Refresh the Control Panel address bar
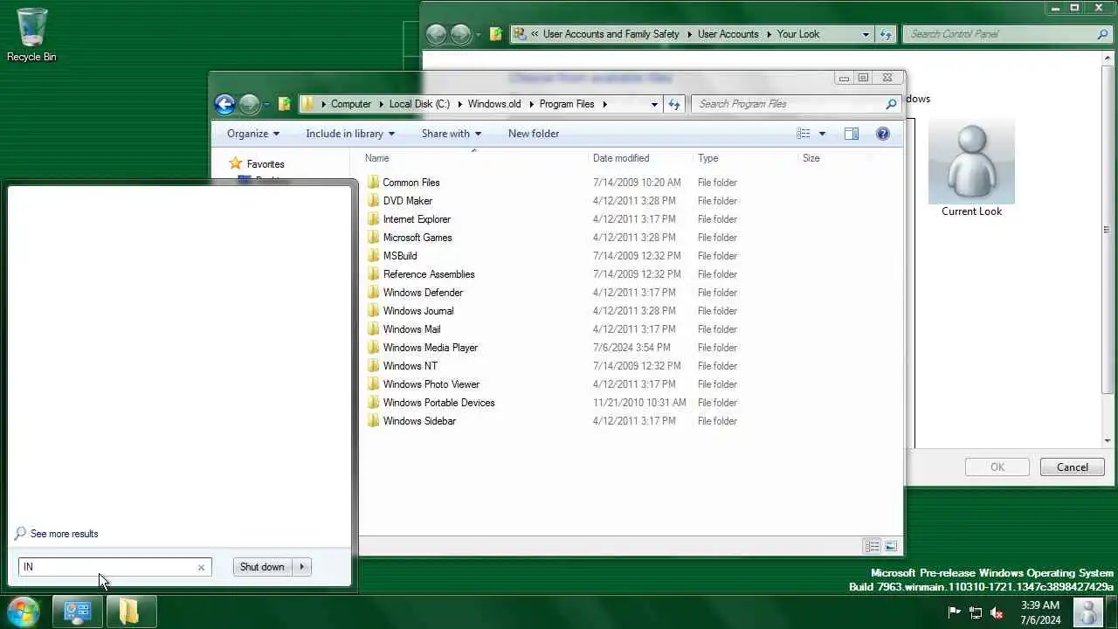Viewport: 1118px width, 629px height. point(887,34)
